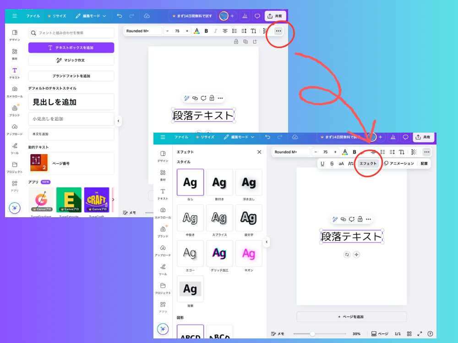Select 影付き effect style in lower-right screenshot
This screenshot has width=458, height=343.
(219, 182)
